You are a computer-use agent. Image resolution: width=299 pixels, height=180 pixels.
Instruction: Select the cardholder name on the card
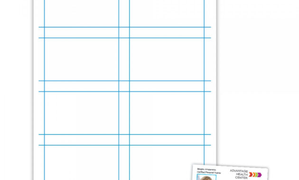[x=206, y=169]
